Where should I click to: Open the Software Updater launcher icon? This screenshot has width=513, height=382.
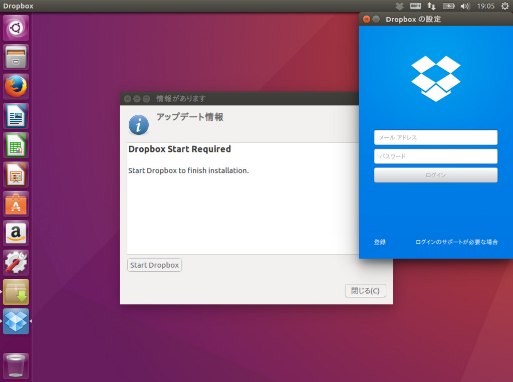[x=16, y=292]
